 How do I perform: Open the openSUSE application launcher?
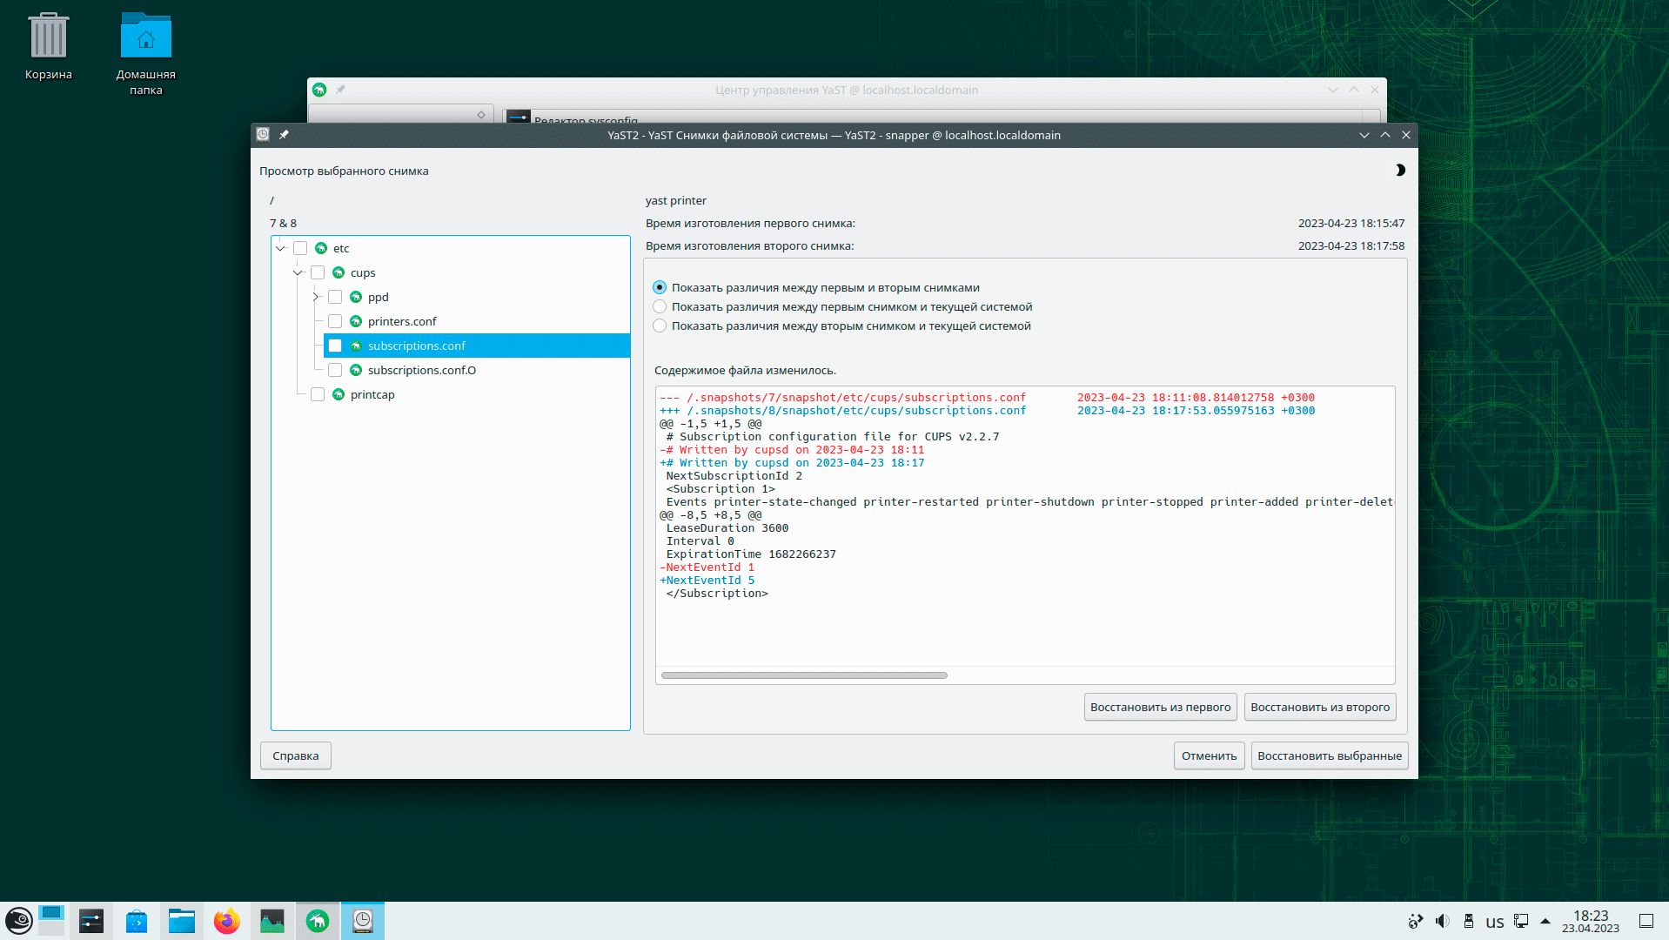[19, 921]
